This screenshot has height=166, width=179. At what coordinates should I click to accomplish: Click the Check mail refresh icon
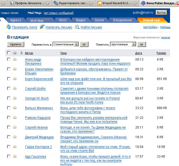point(8,27)
